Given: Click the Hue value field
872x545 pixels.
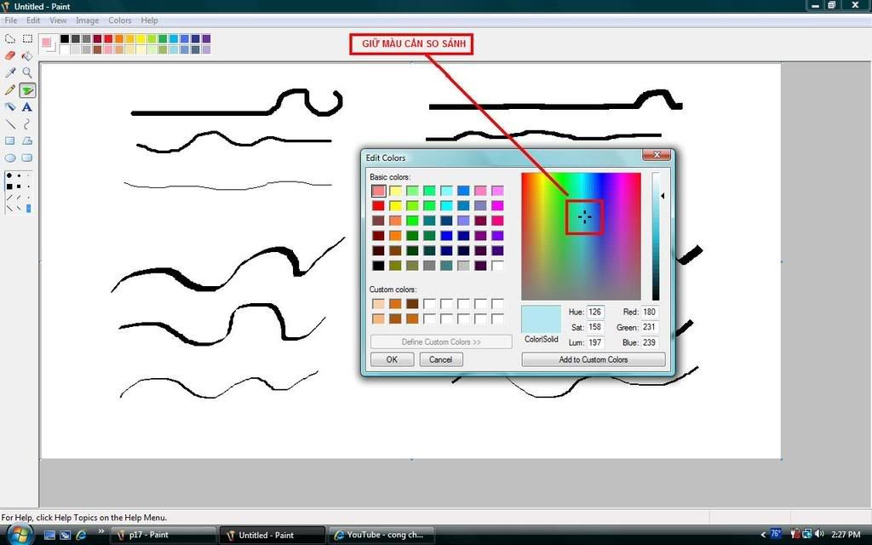Looking at the screenshot, I should 595,312.
